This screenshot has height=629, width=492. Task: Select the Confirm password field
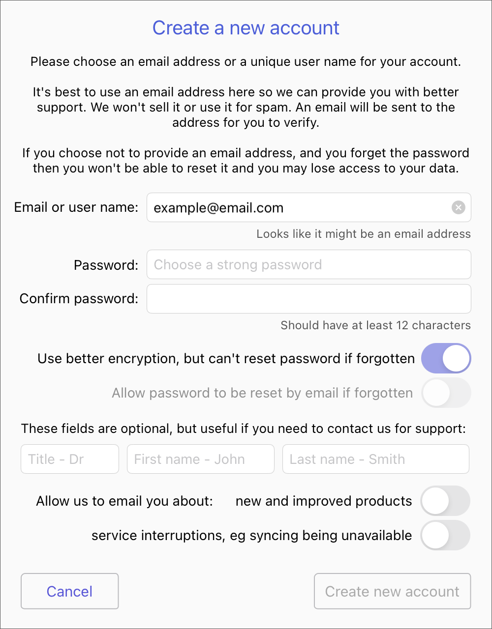308,299
